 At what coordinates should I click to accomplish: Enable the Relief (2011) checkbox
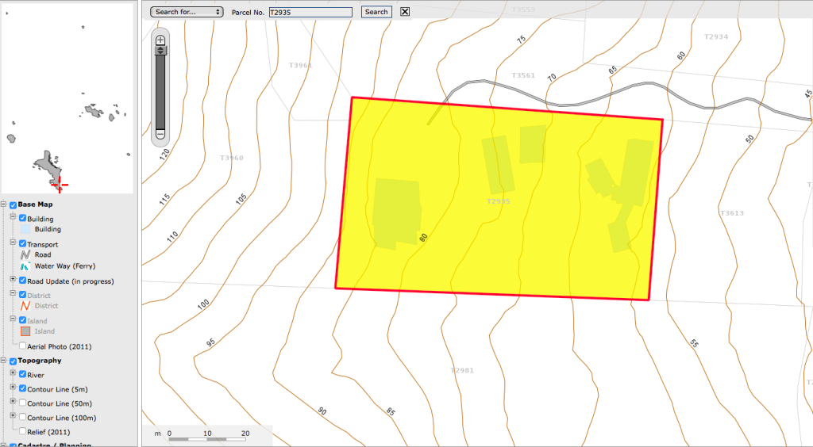tap(22, 432)
